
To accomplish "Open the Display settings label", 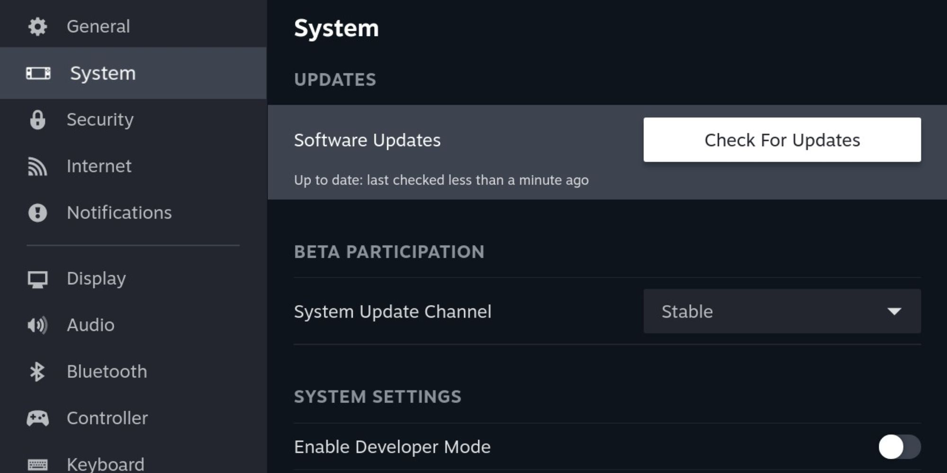I will [x=96, y=279].
